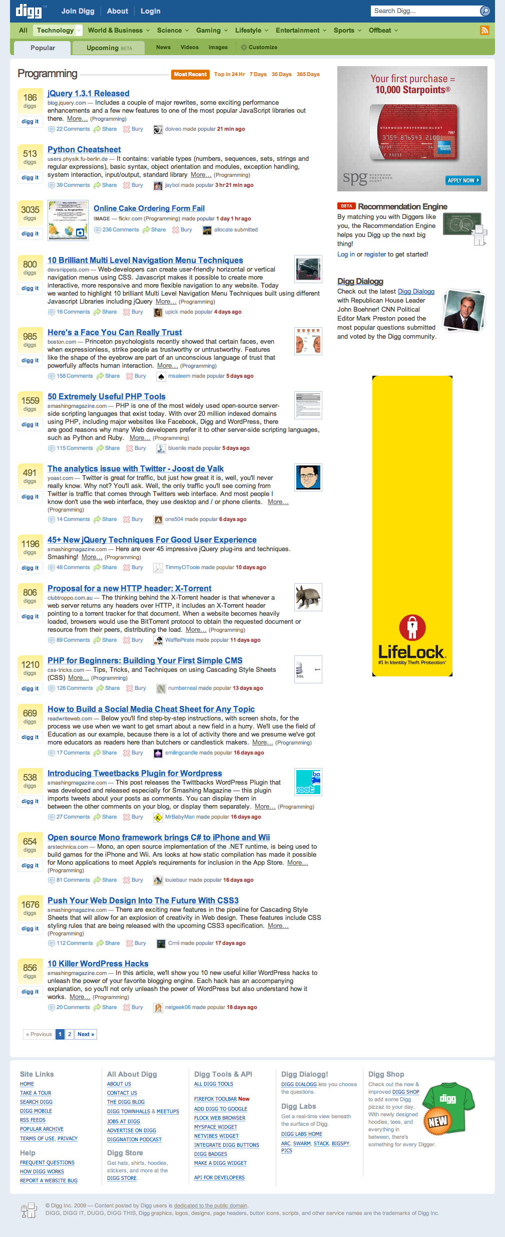Click digg it for jQuery 1.3.1 Released
The image size is (505, 1237).
point(30,122)
